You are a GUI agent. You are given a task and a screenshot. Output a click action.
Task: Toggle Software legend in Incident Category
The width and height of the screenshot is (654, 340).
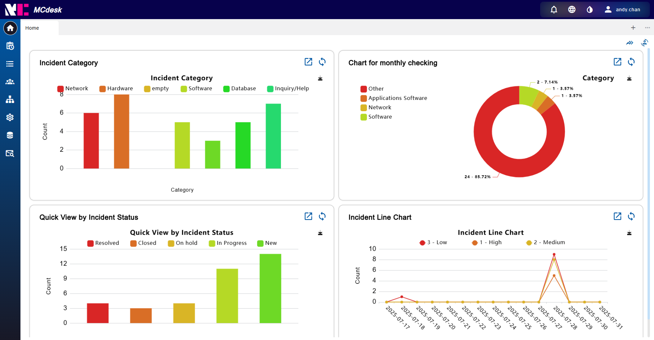point(196,88)
